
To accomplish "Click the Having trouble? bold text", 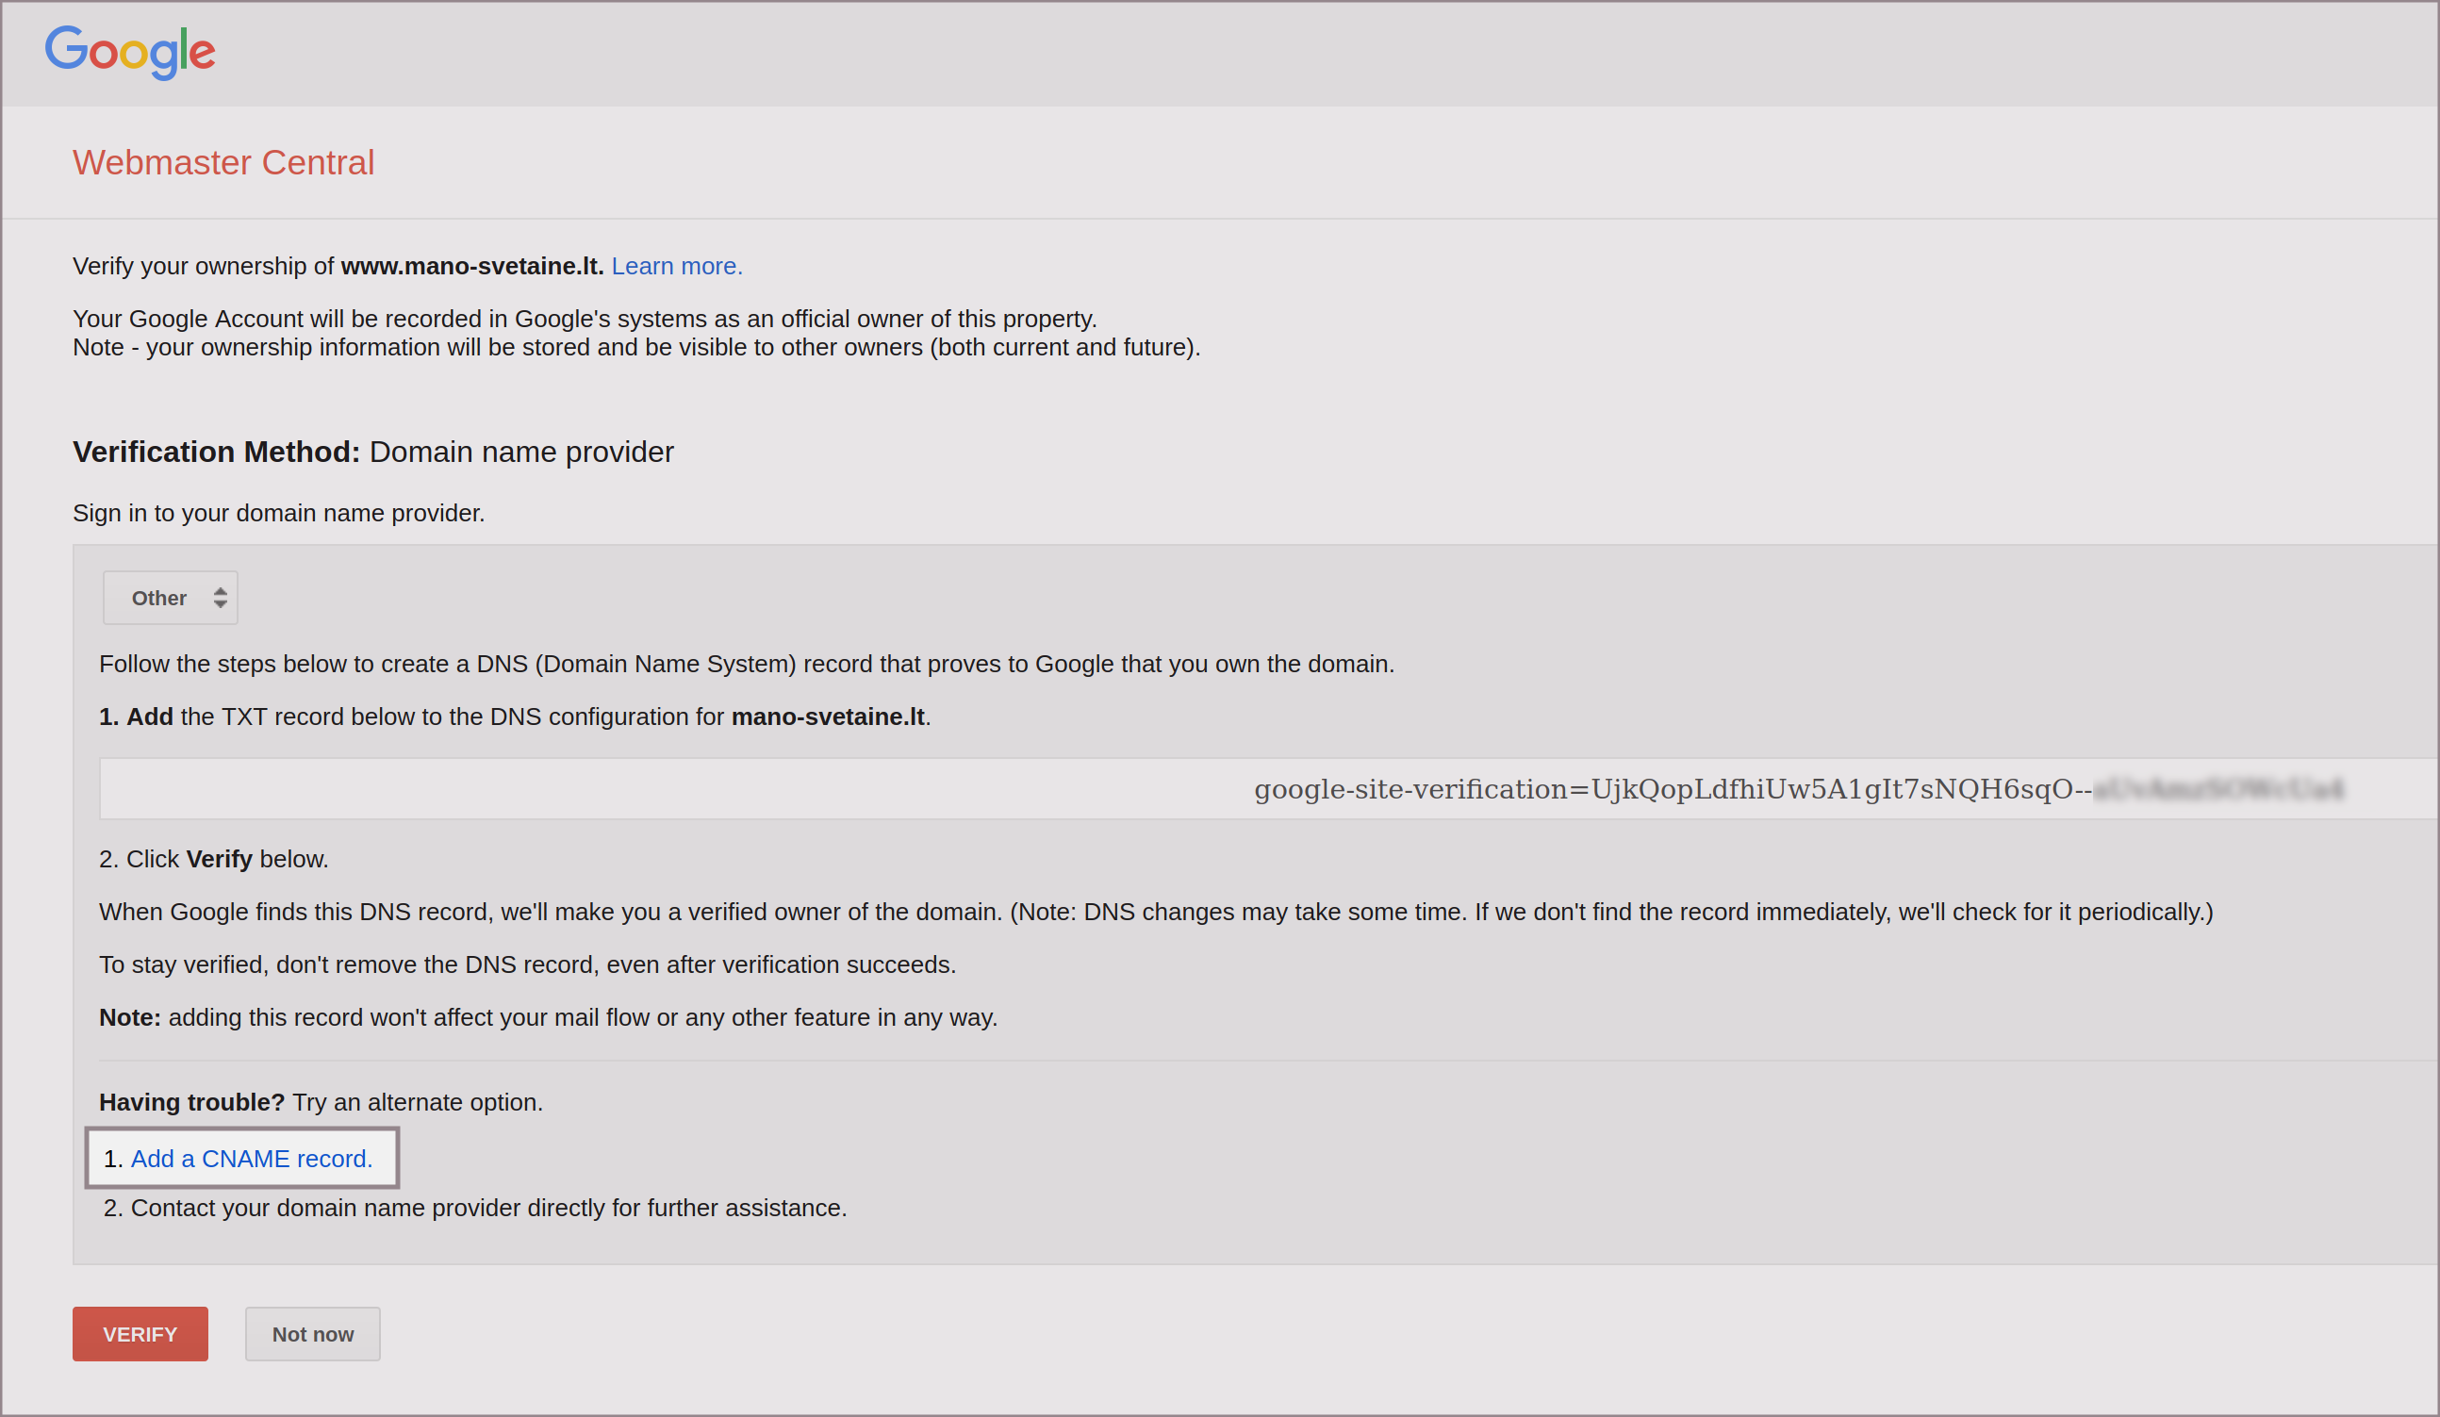I will (x=191, y=1102).
